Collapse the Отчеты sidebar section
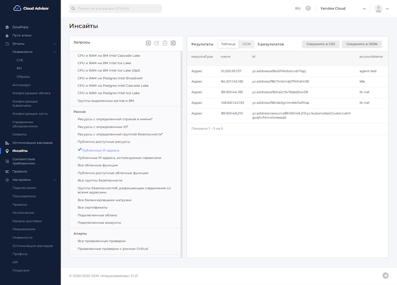The height and width of the screenshot is (285, 397). click(x=55, y=43)
